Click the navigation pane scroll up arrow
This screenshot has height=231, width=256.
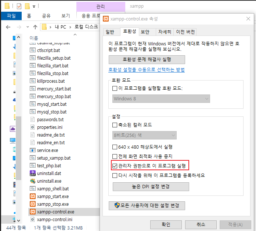click(18, 37)
